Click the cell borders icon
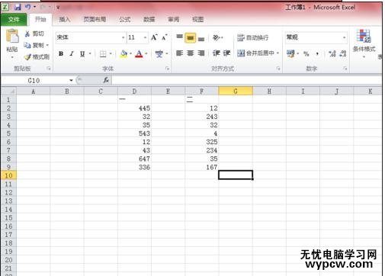Image resolution: width=385 pixels, height=276 pixels. coord(103,53)
